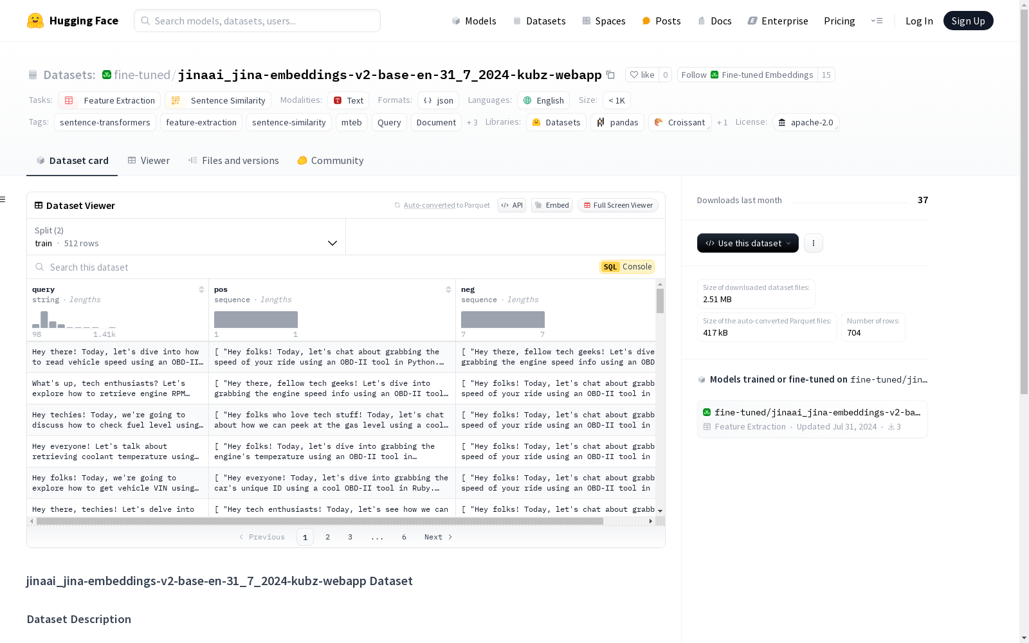Open the API button in viewer
1029x643 pixels.
point(512,205)
